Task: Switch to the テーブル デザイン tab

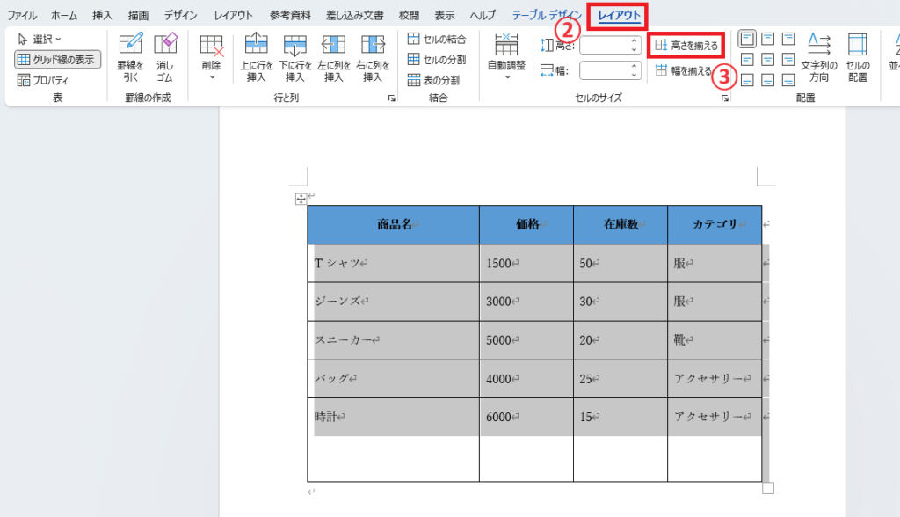Action: tap(547, 16)
